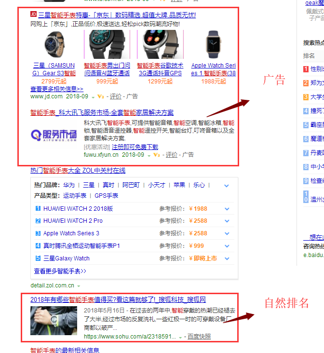Viewport: 324px width, 353px height.
Task: Click 注册即可免费下载 link
Action: pyautogui.click(x=135, y=147)
